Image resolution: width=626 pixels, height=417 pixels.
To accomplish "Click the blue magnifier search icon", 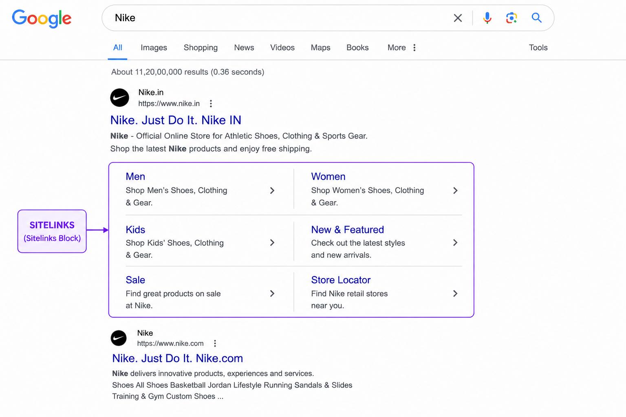I will click(536, 18).
